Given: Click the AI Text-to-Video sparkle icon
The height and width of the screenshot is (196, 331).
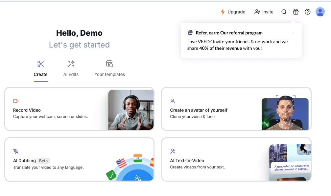Looking at the screenshot, I should 173,151.
